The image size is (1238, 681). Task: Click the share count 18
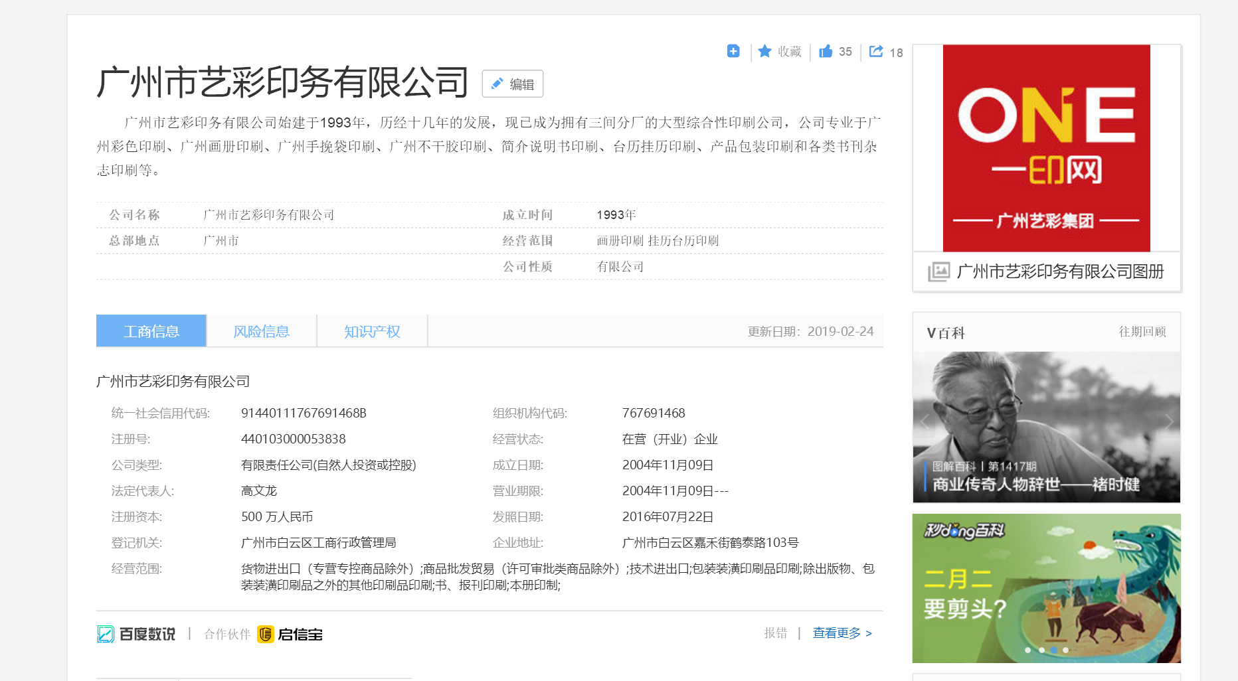pyautogui.click(x=896, y=52)
